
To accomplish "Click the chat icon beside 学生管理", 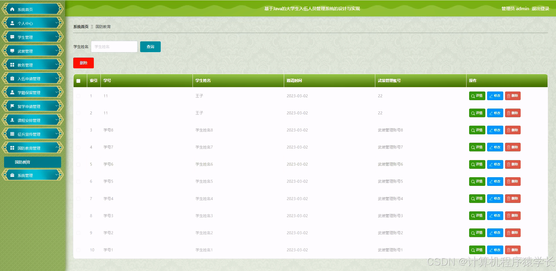I will 12,37.
